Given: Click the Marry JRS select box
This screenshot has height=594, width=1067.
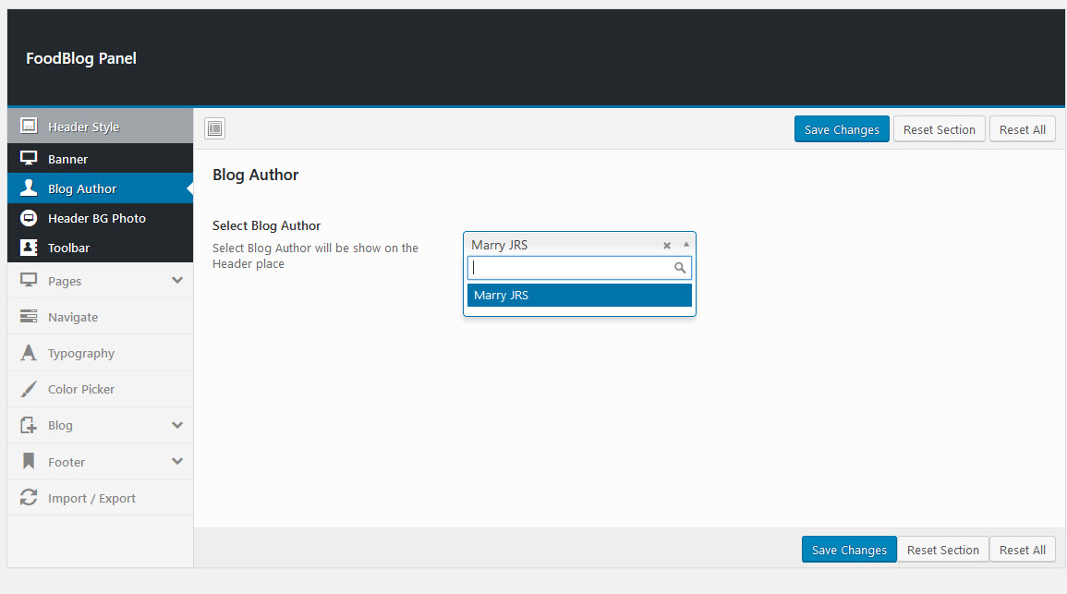Looking at the screenshot, I should coord(579,244).
